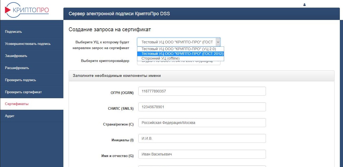The width and height of the screenshot is (343, 167).
Task: Click into the СНИЛС (SNILS) field
Action: point(202,107)
